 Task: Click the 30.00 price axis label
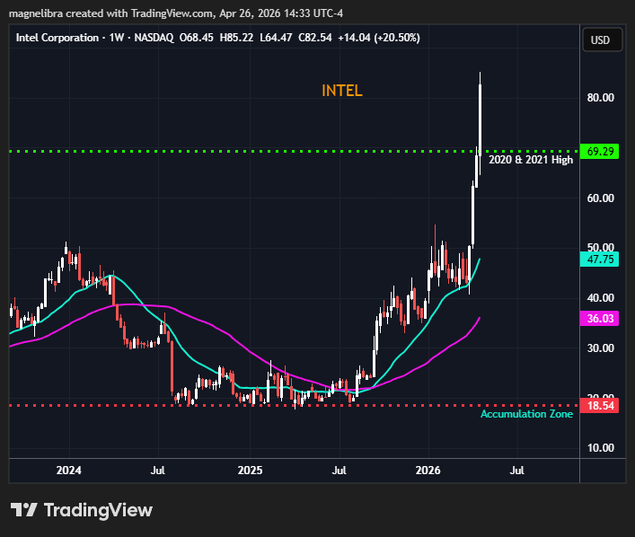601,348
